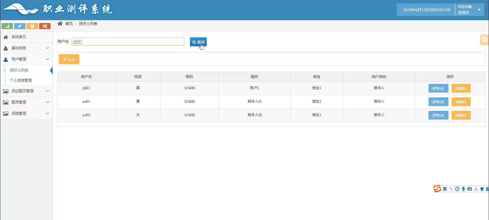489x220 pixels.
Task: Click the 测试题目管理 picture icon
Action: tap(6, 91)
